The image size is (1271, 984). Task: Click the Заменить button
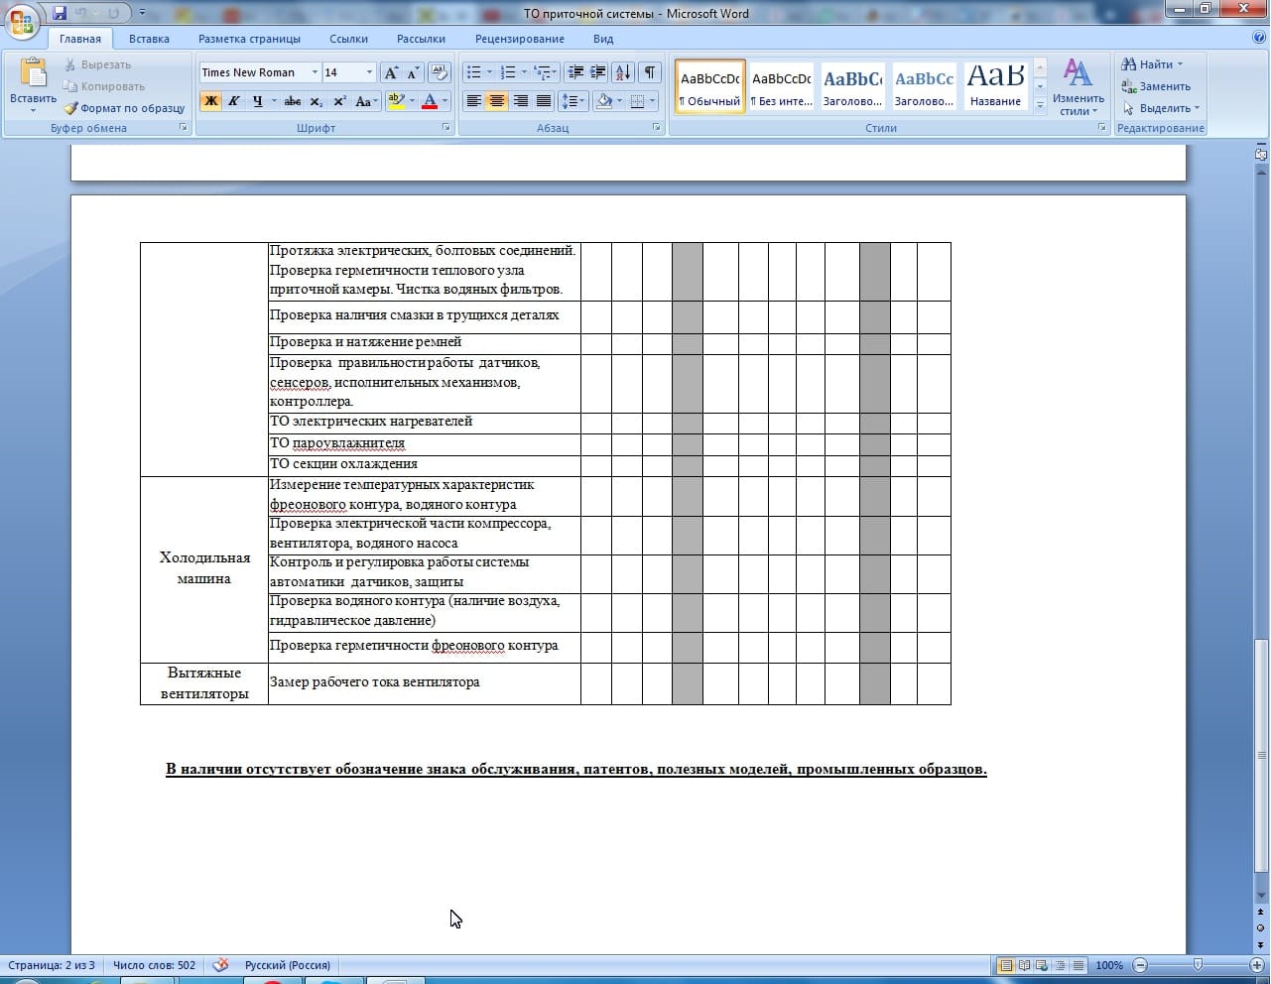tap(1156, 86)
